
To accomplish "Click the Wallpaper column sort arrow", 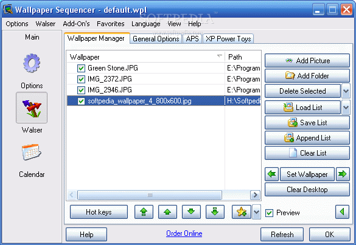I will tap(220, 56).
